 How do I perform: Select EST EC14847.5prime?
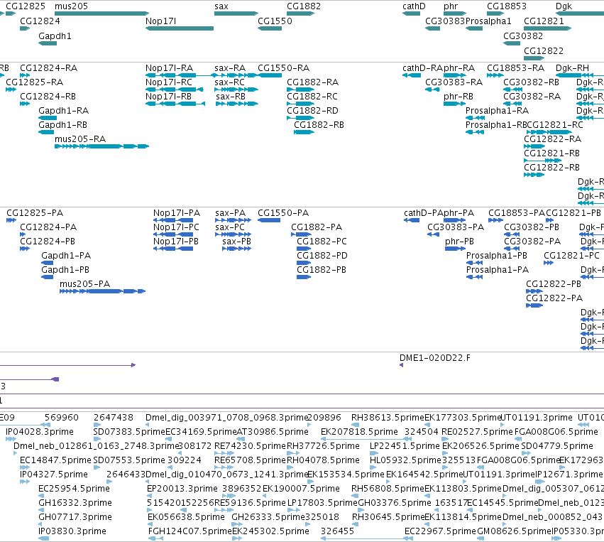click(55, 460)
